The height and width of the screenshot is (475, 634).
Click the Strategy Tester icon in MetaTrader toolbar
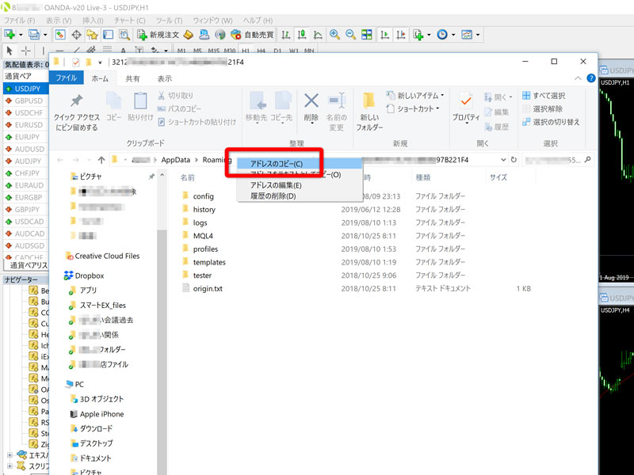[124, 35]
